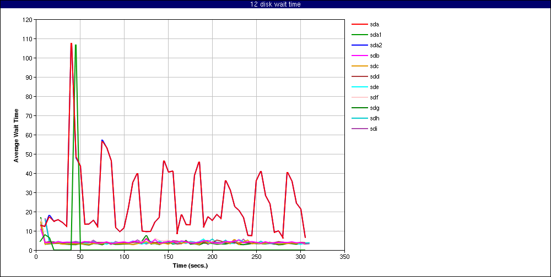The width and height of the screenshot is (551, 277).
Task: Click the 90 value on the y-axis
Action: coord(30,77)
